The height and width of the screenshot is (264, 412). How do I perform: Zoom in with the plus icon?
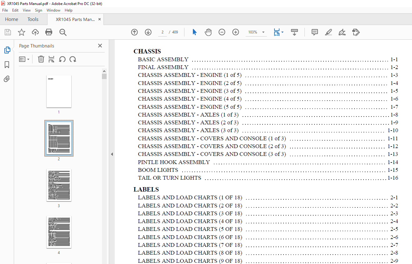pyautogui.click(x=236, y=32)
